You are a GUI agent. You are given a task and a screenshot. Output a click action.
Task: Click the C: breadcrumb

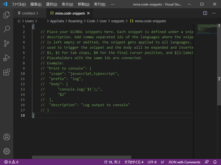click(x=19, y=21)
